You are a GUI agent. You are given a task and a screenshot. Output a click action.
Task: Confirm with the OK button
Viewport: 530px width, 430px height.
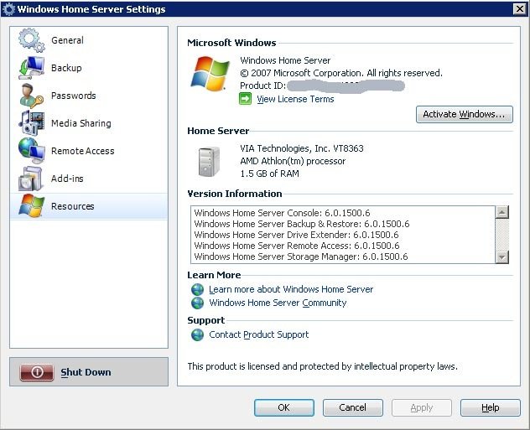(x=284, y=407)
